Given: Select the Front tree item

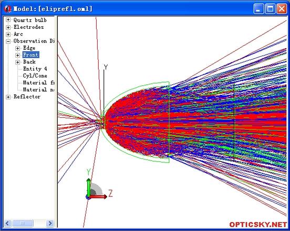Looking at the screenshot, I should (30, 55).
